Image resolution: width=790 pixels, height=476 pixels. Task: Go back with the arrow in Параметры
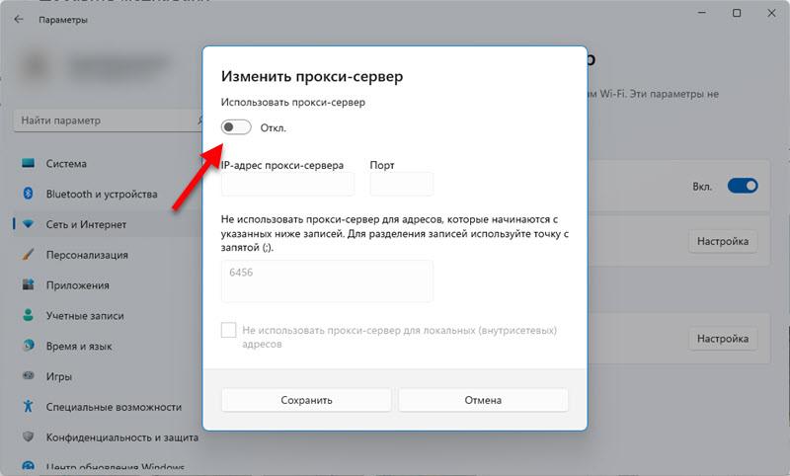tap(19, 19)
